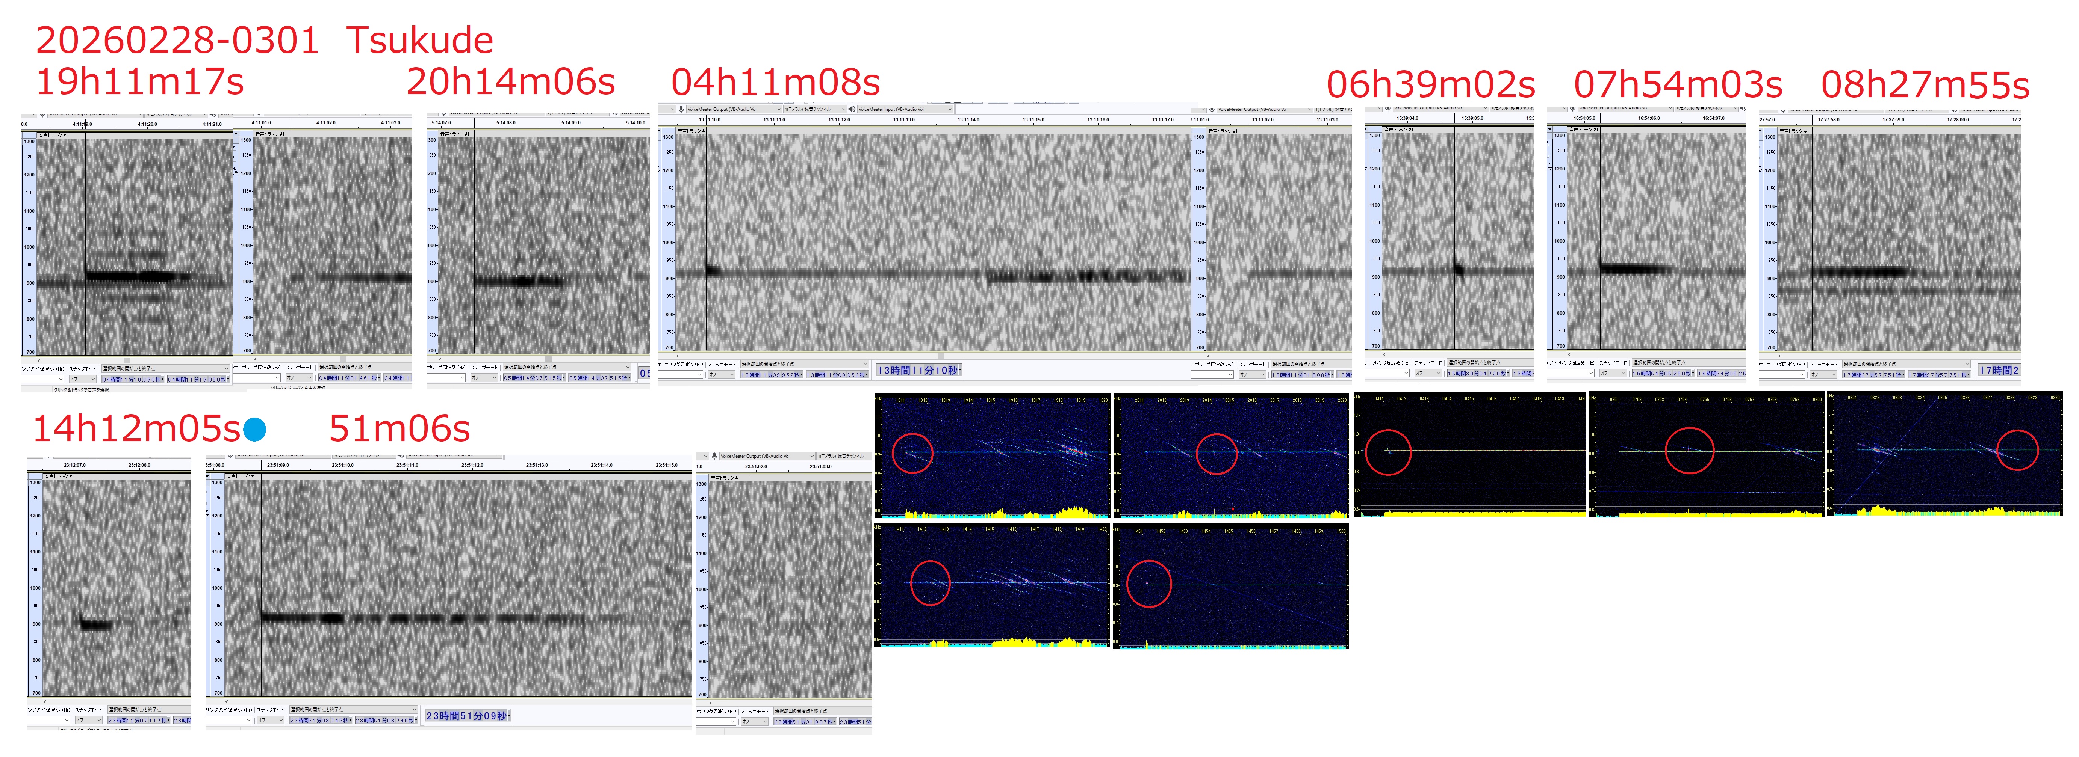Image resolution: width=2079 pixels, height=757 pixels.
Task: Click timeline ruler at 13:11:14.0
Action: click(968, 120)
